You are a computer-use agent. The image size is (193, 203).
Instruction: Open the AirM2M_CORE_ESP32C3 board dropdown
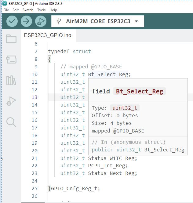pyautogui.click(x=98, y=21)
